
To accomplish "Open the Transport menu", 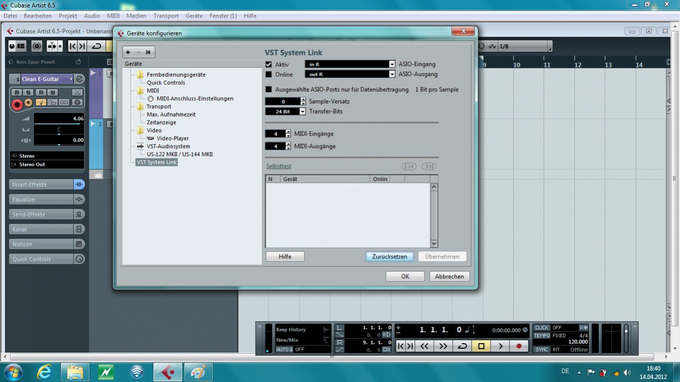I will click(x=166, y=16).
